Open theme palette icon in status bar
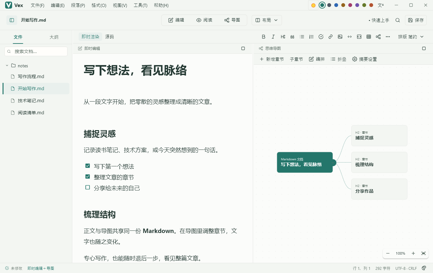 coord(424,268)
